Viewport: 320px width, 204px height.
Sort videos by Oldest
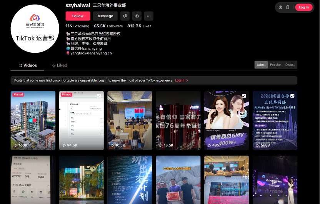[290, 65]
